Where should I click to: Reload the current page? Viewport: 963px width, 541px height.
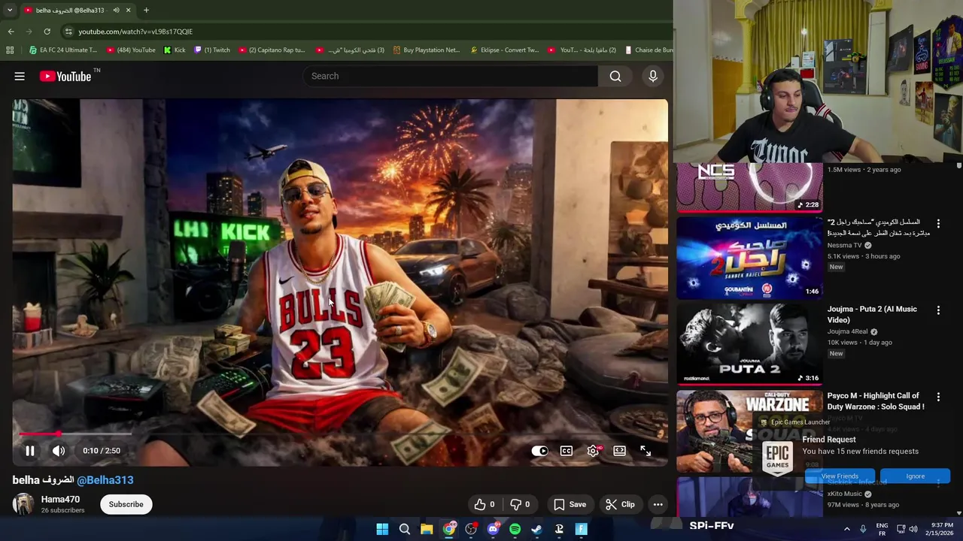tap(47, 32)
